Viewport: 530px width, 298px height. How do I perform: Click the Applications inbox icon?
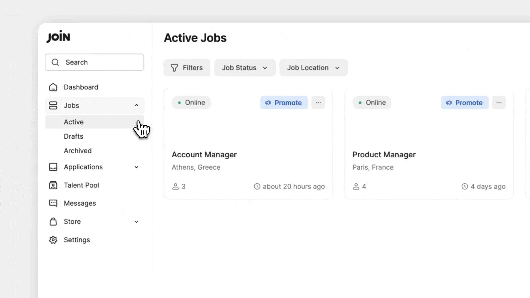53,167
